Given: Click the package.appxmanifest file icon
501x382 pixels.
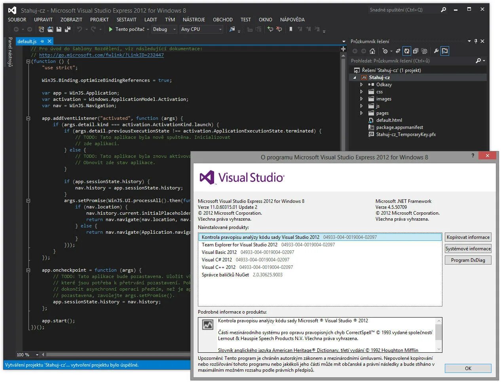Looking at the screenshot, I should (371, 127).
